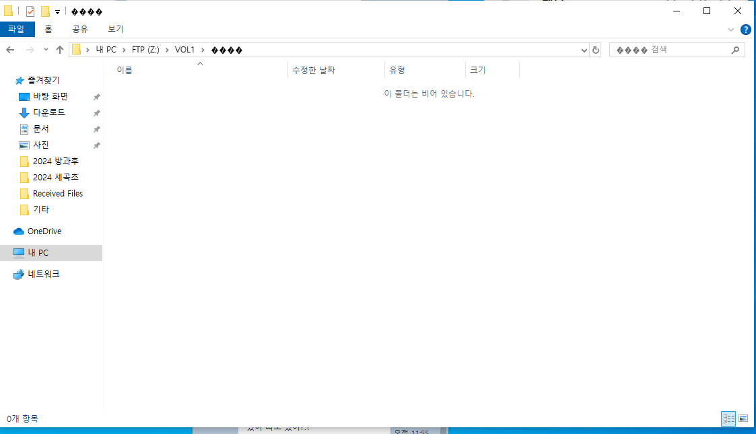The image size is (756, 434).
Task: Switch to the 홈 ribbon tab
Action: (x=48, y=30)
